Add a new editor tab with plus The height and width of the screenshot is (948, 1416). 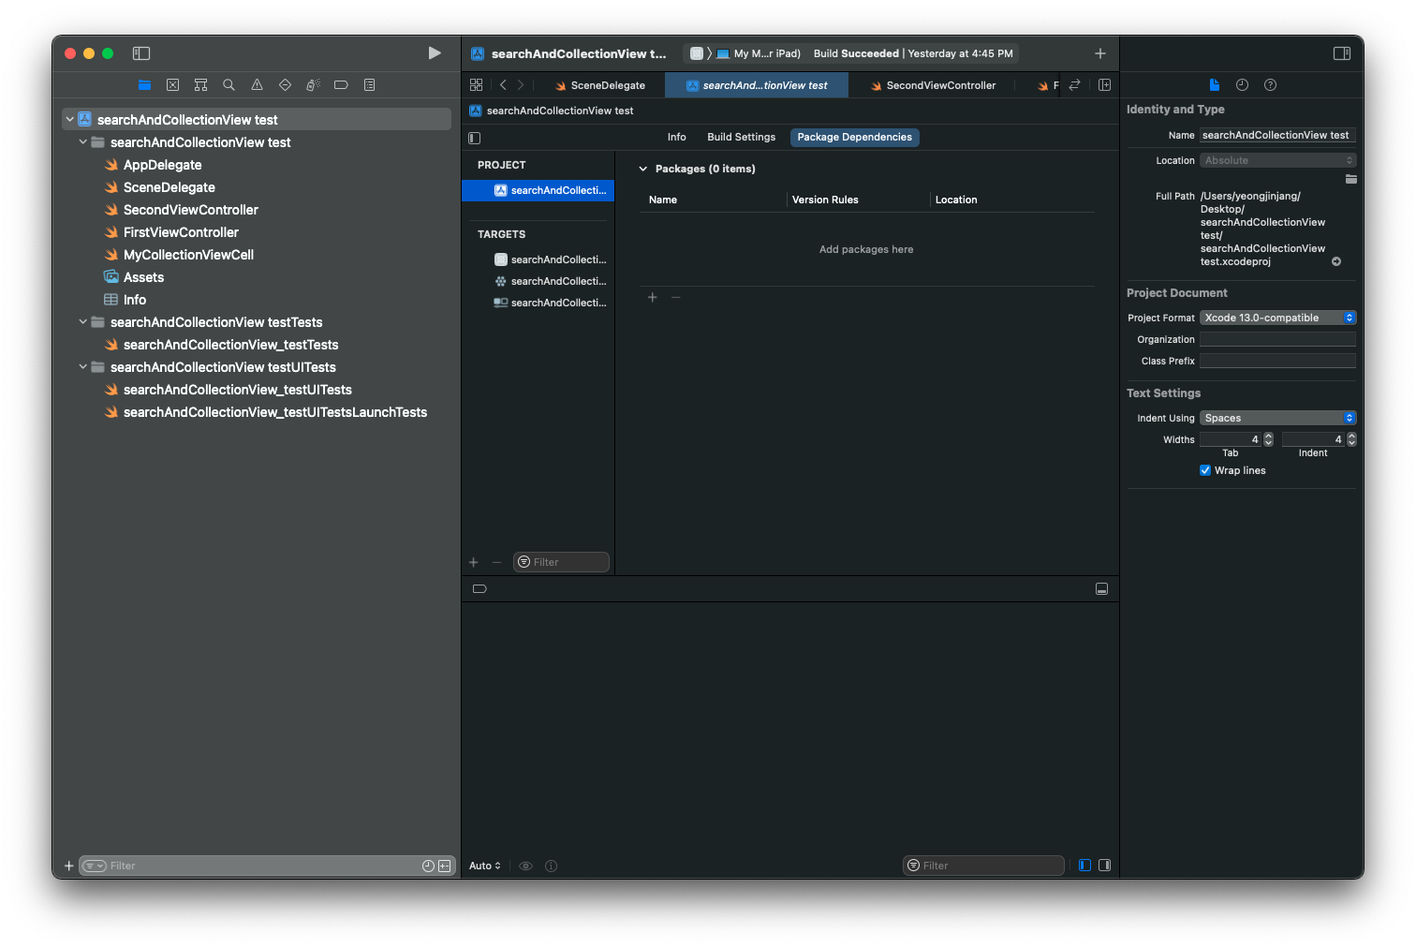click(x=1100, y=53)
